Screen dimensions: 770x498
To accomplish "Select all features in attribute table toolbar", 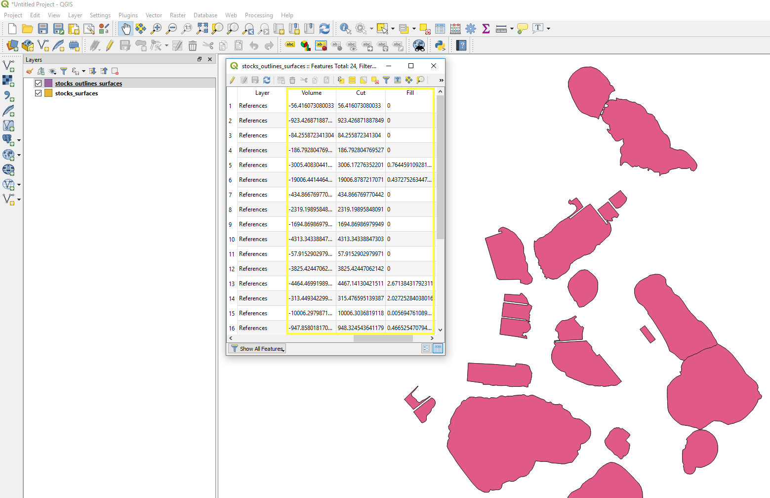I will pyautogui.click(x=352, y=80).
